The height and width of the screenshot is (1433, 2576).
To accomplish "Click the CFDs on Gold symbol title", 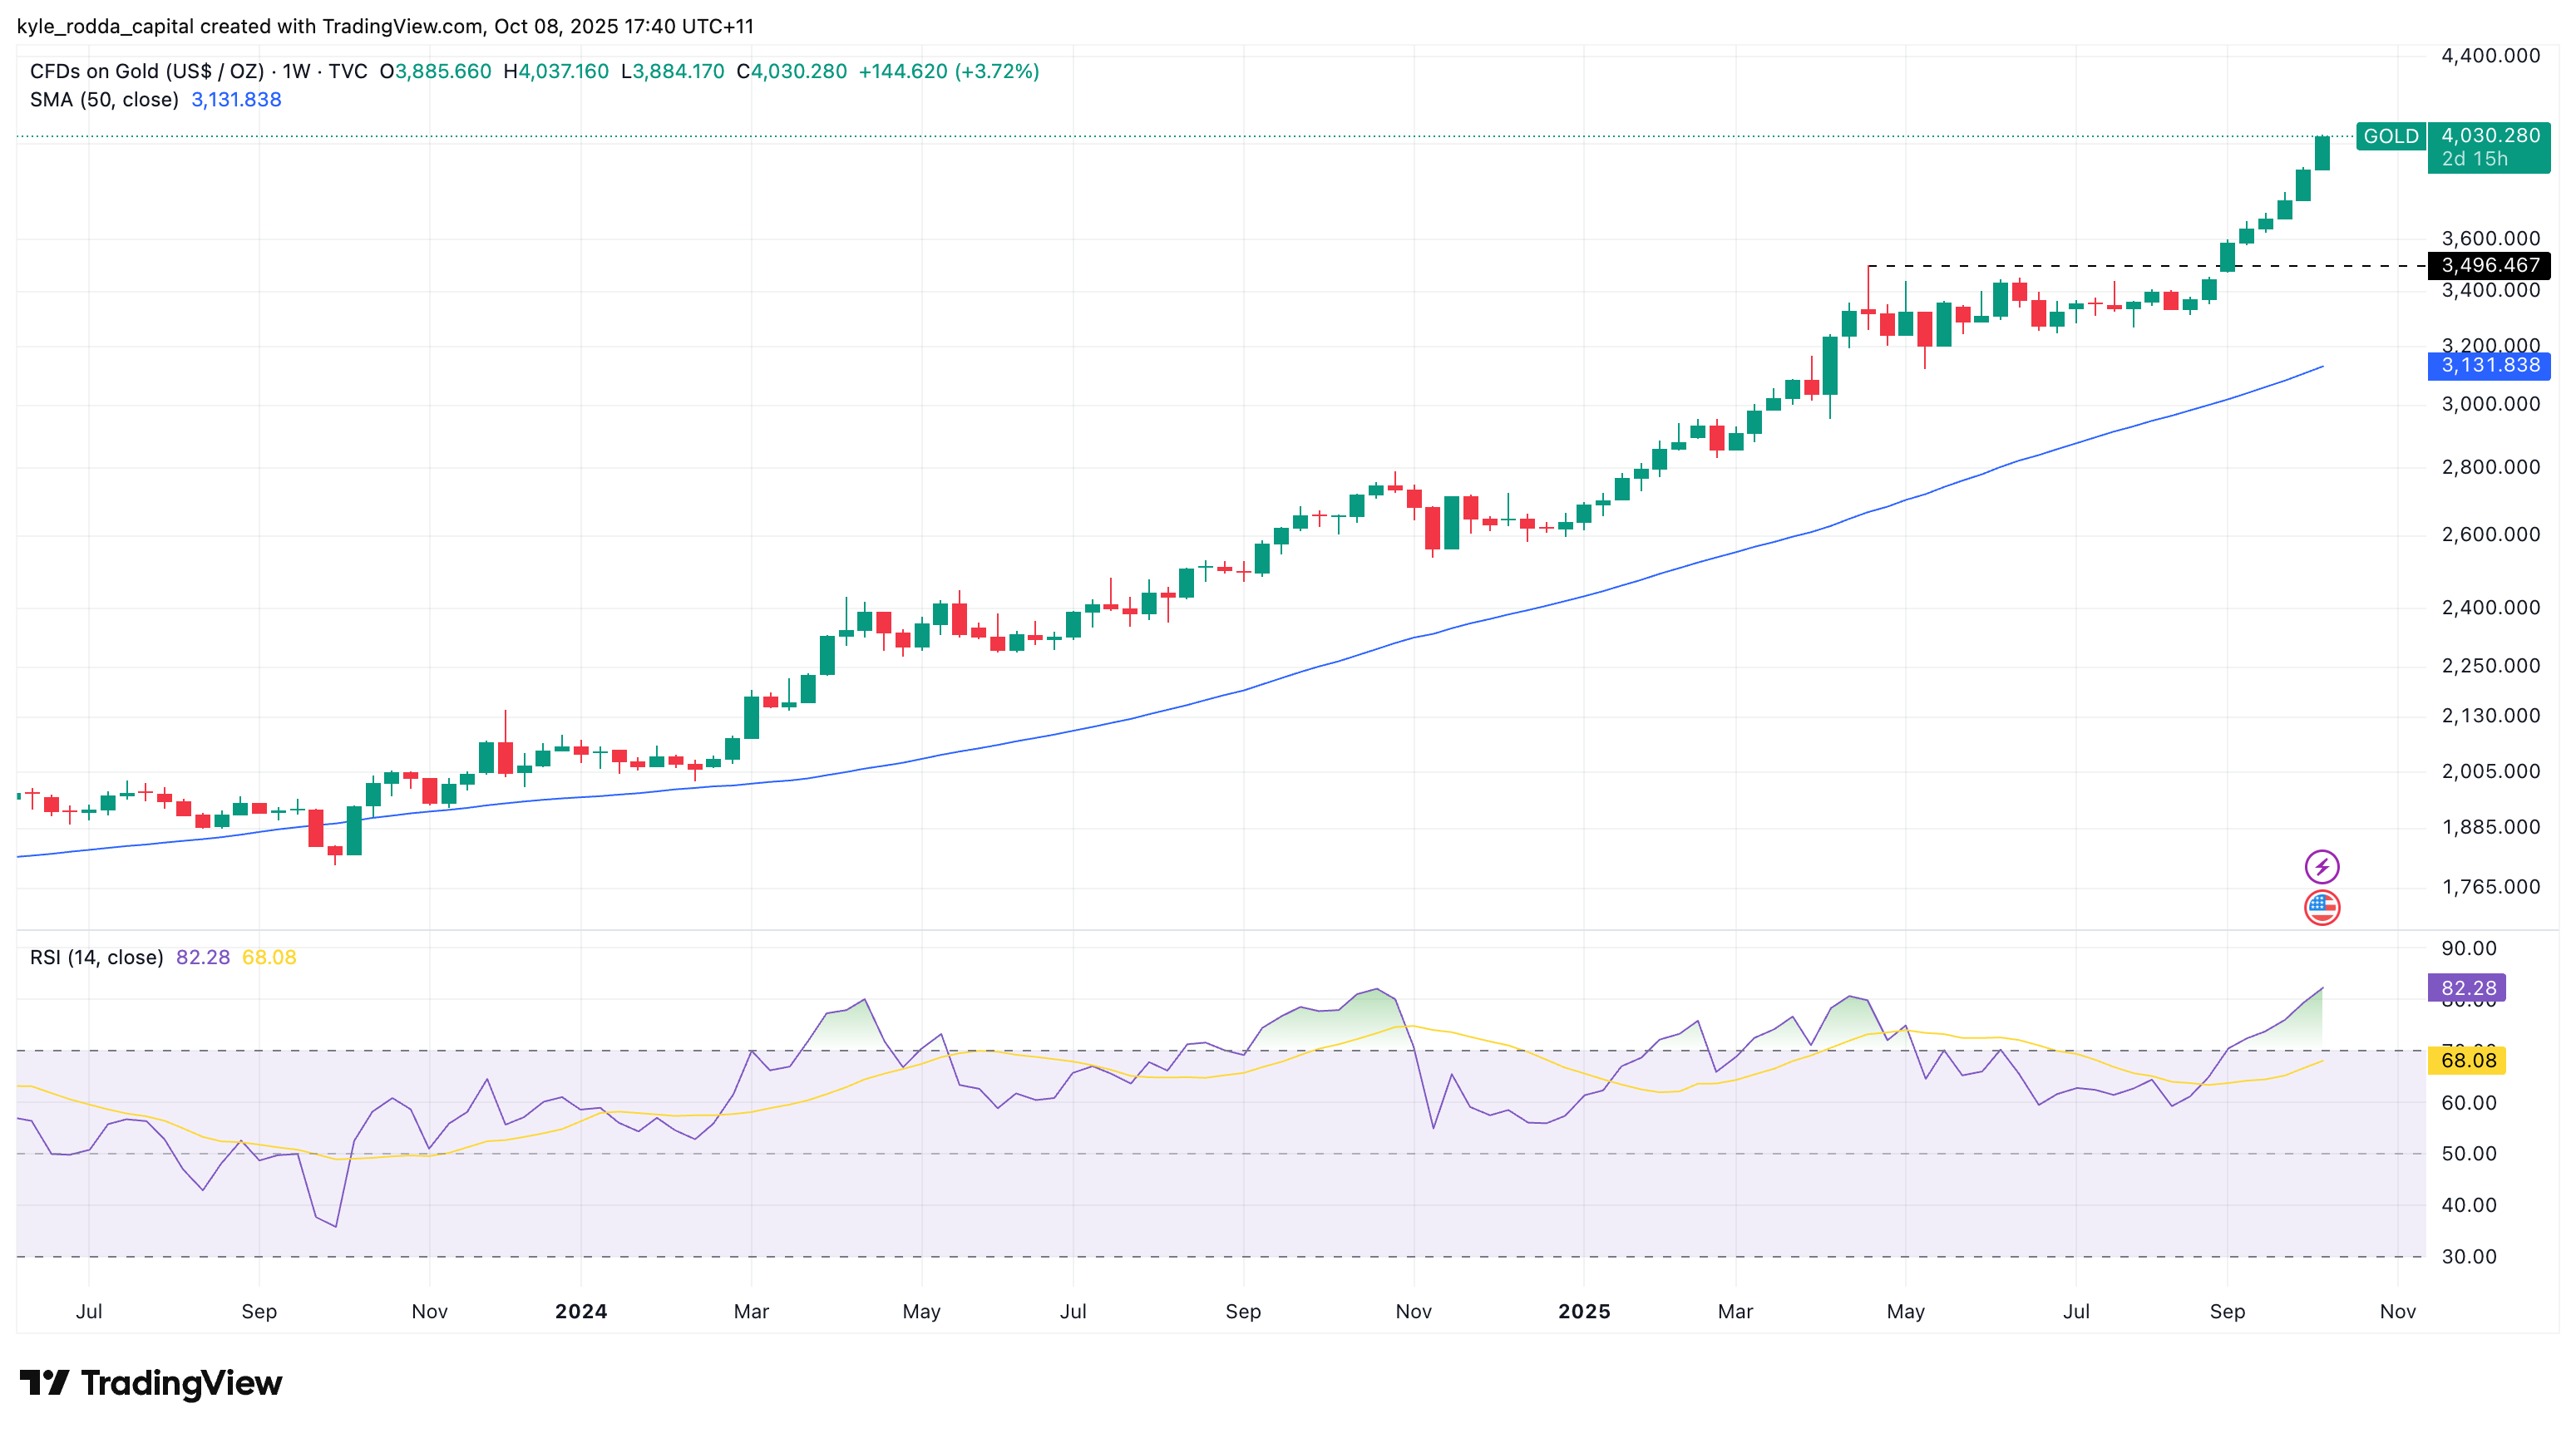I will pyautogui.click(x=147, y=71).
